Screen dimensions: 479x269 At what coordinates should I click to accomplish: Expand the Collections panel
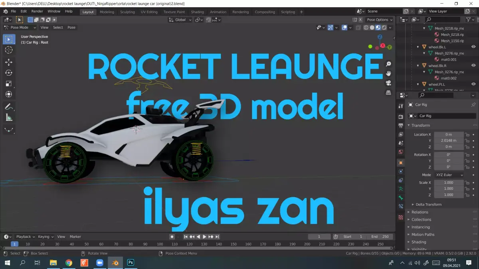point(421,220)
